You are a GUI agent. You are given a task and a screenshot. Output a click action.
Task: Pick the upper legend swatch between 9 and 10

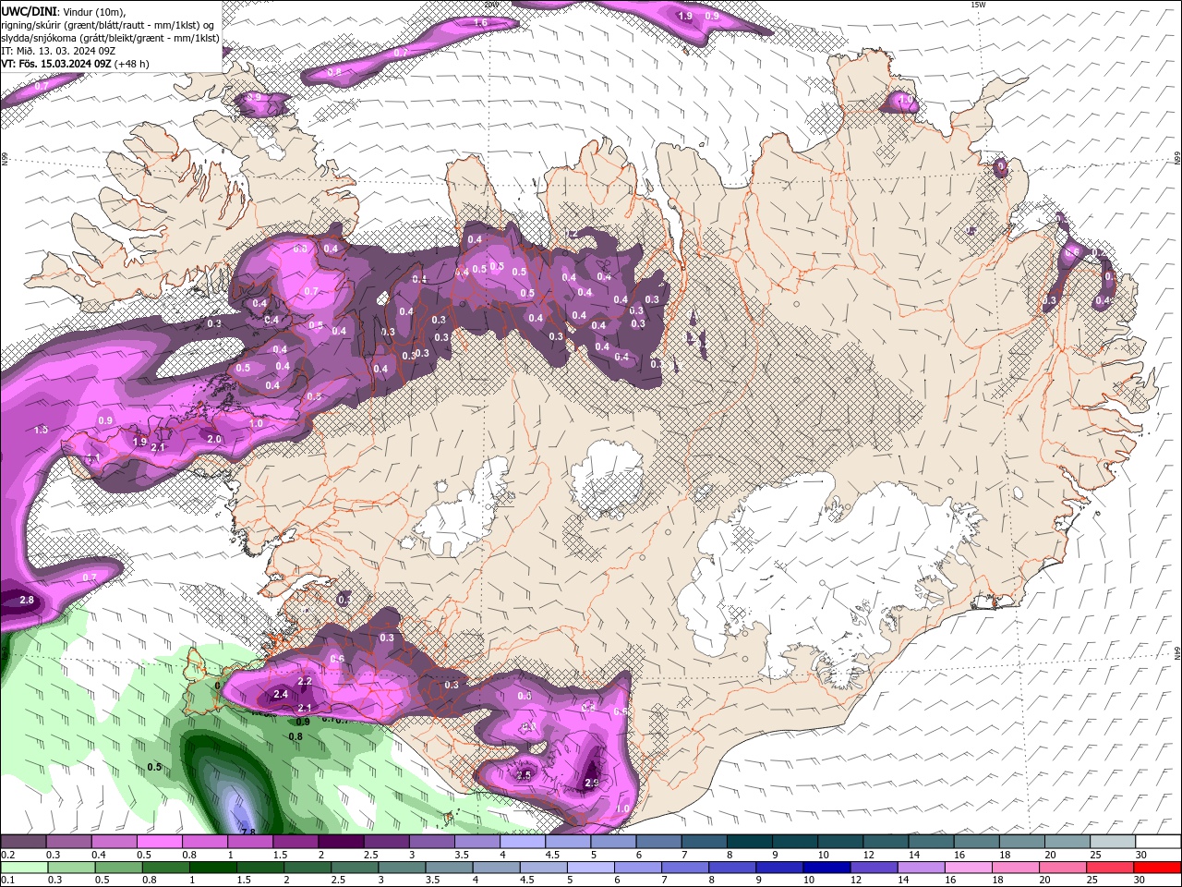[x=795, y=842]
